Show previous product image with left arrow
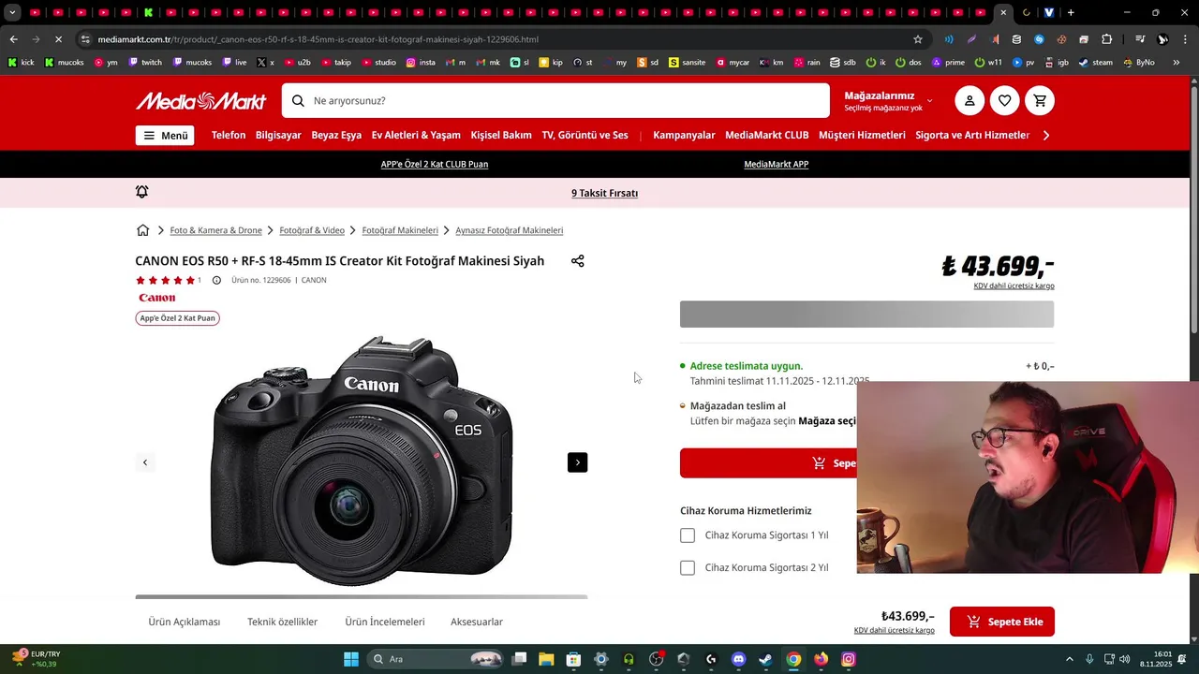 point(145,462)
